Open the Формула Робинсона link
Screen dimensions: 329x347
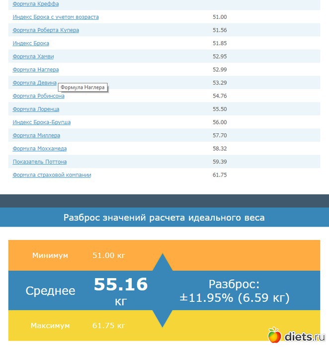pyautogui.click(x=38, y=96)
